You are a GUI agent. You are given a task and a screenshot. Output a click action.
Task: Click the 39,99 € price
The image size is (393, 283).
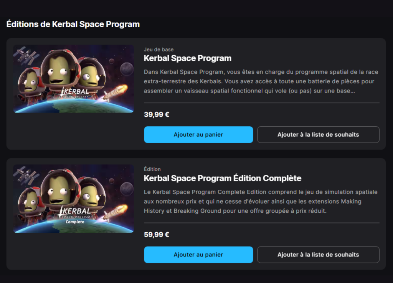[157, 114]
